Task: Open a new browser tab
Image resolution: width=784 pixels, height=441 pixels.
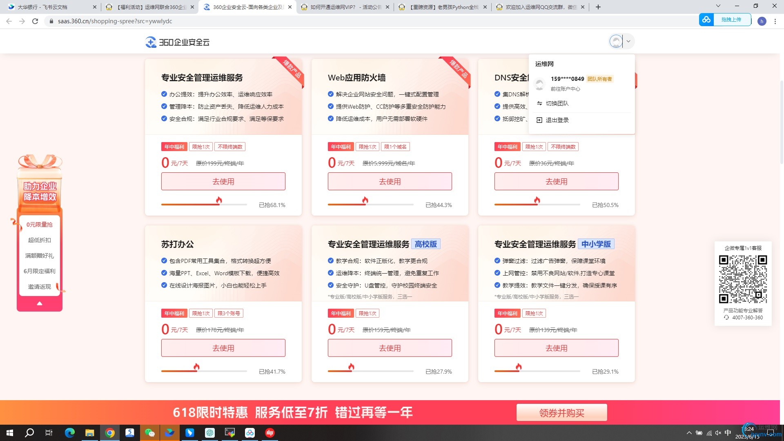Action: (598, 7)
